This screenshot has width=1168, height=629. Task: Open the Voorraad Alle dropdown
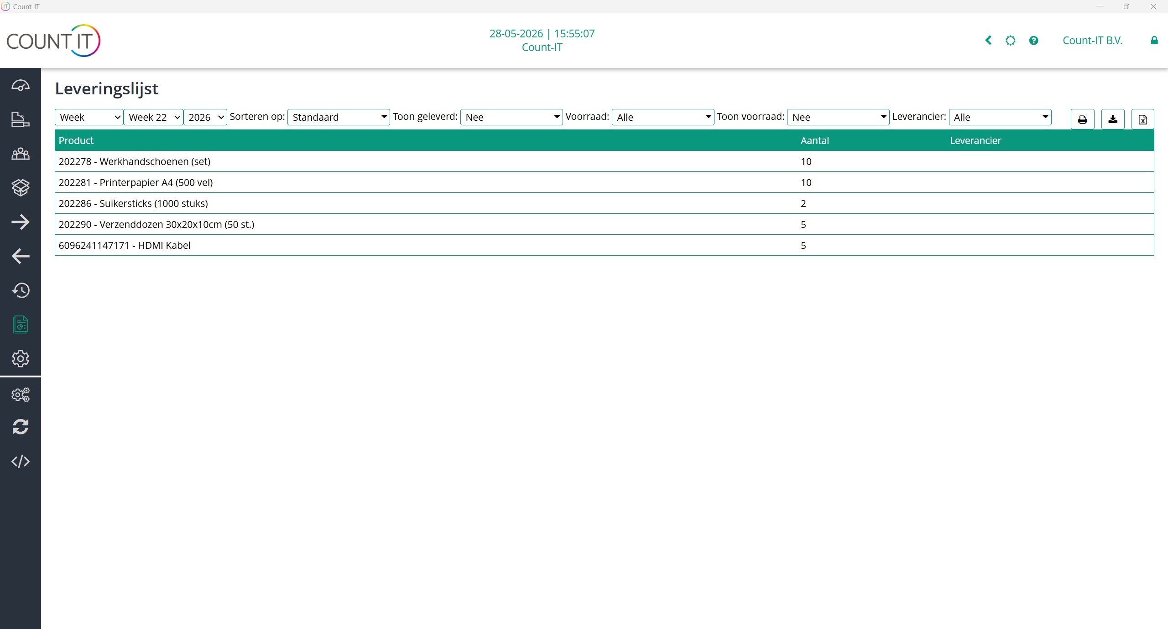coord(663,117)
